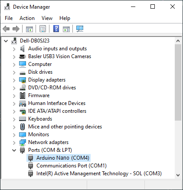Click the Intel Active Management SOL port icon

click(x=30, y=174)
